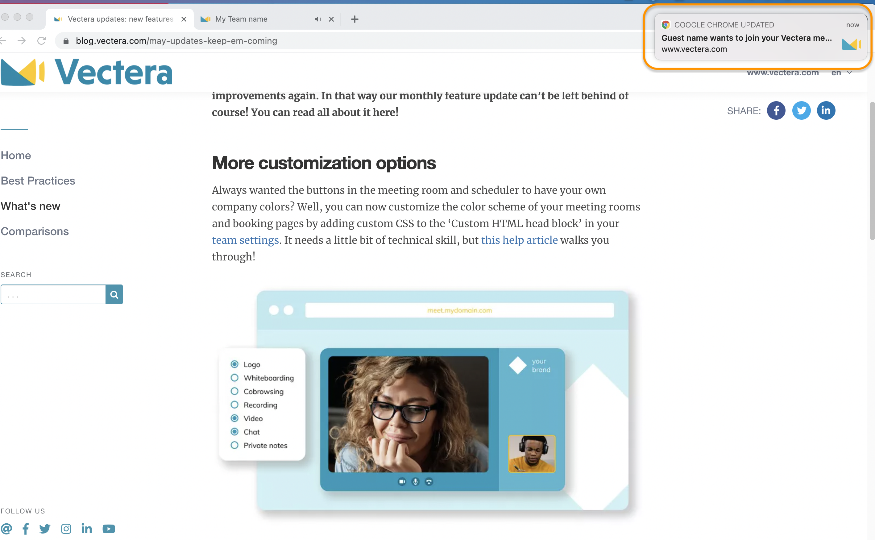Open Comparisons section
This screenshot has height=540, width=875.
35,231
